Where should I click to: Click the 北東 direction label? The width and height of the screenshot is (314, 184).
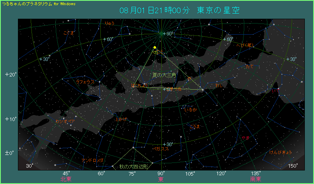[66, 180]
